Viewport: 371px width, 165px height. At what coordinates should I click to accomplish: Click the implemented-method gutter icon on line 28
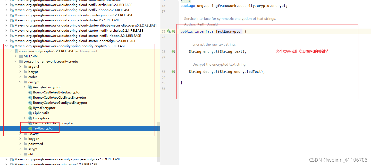[x=173, y=51]
